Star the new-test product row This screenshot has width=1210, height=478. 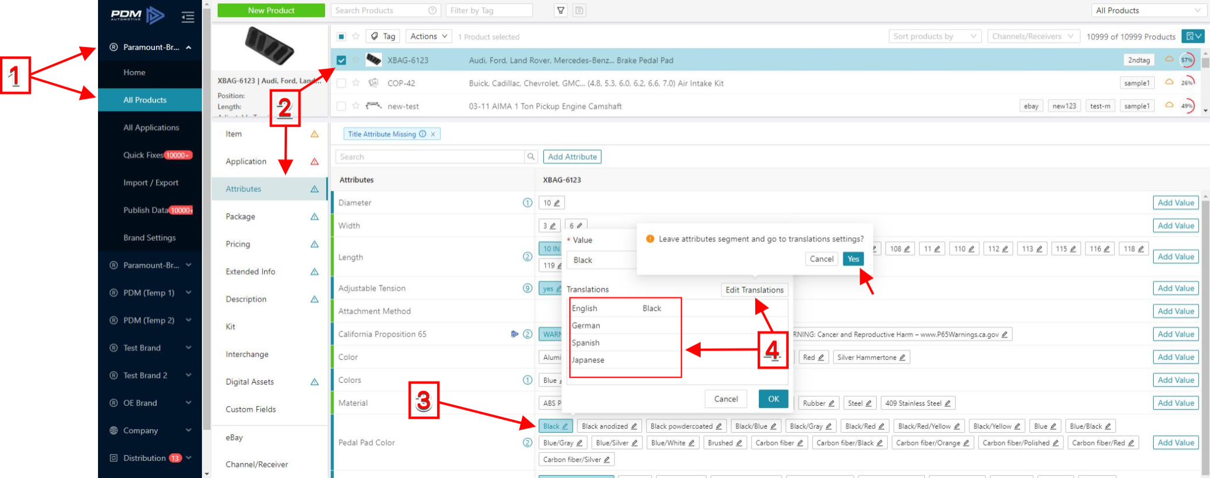[356, 106]
